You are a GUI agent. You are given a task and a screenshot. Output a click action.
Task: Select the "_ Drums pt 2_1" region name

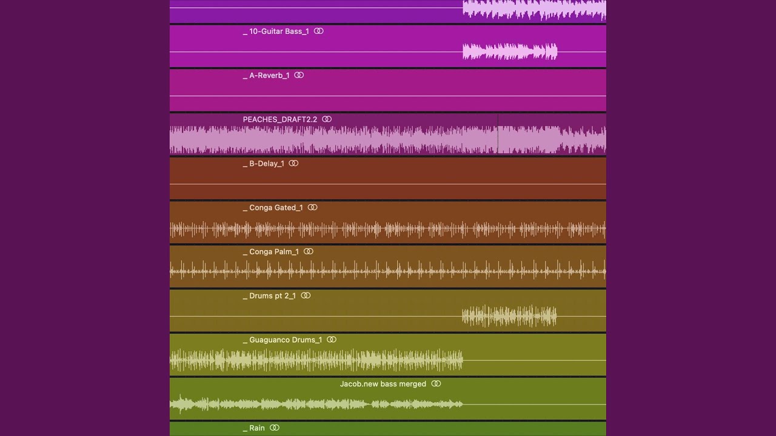point(269,296)
